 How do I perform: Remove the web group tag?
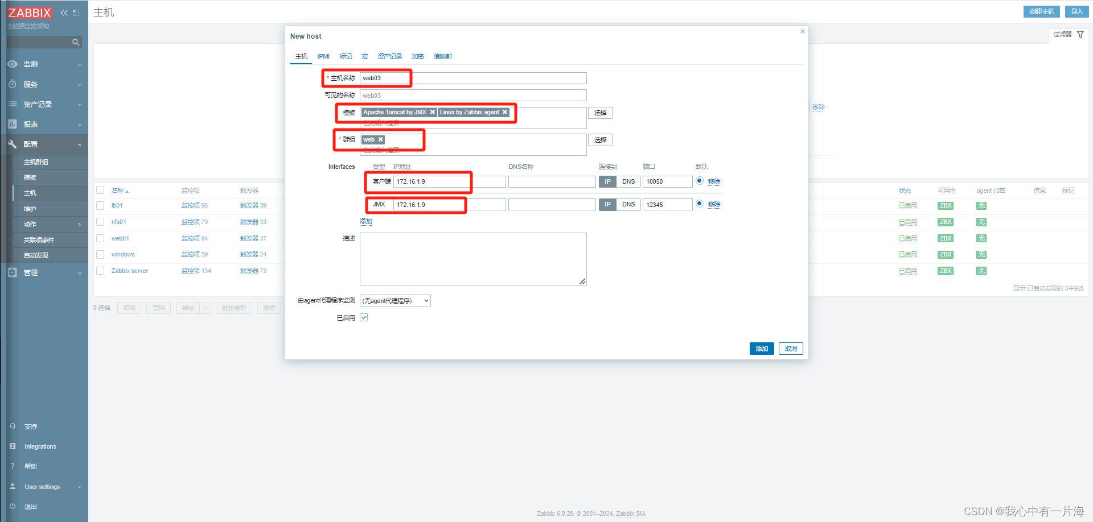click(381, 139)
